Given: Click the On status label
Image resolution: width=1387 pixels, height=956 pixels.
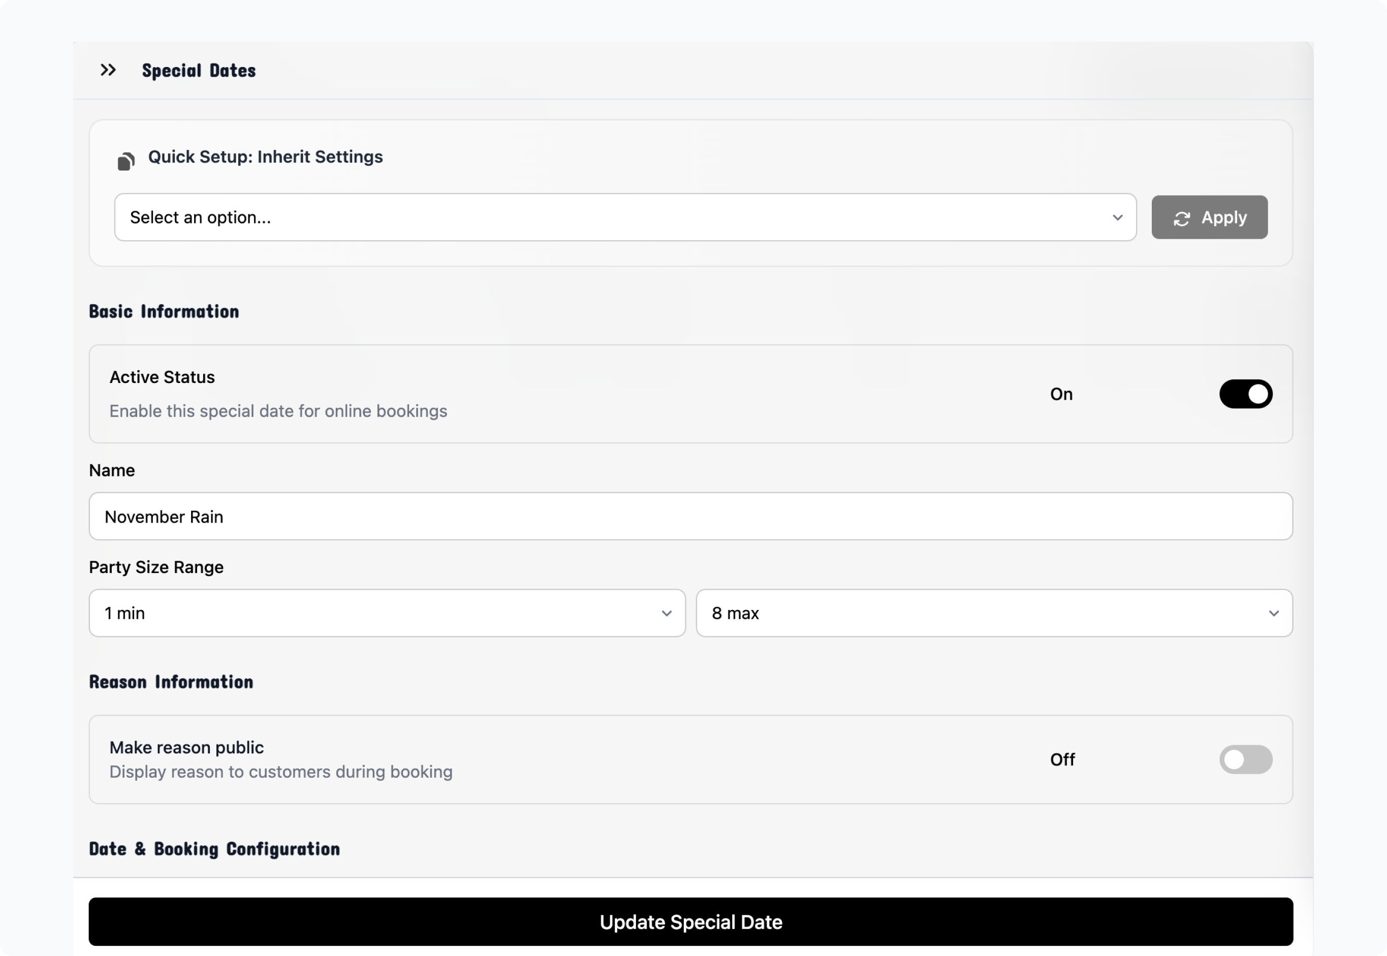Looking at the screenshot, I should (1061, 394).
